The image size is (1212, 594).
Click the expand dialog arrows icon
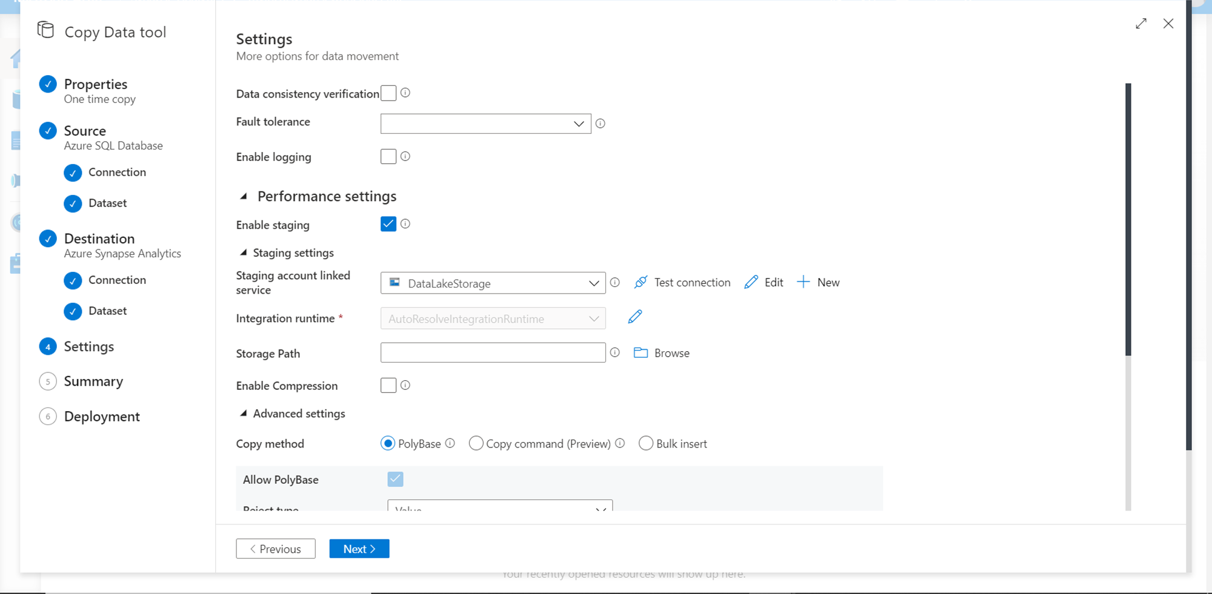pyautogui.click(x=1141, y=24)
